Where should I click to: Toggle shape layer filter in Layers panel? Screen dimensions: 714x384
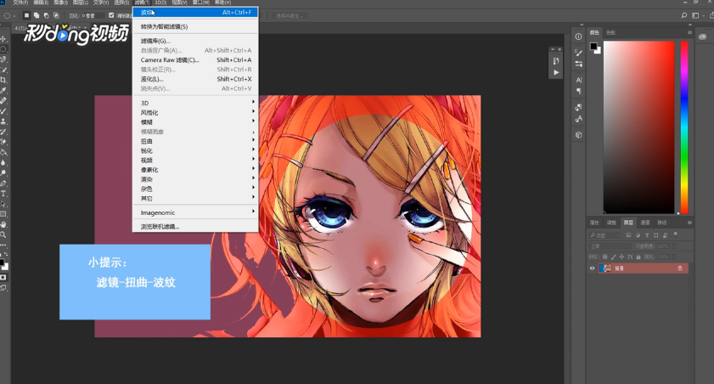tap(655, 235)
